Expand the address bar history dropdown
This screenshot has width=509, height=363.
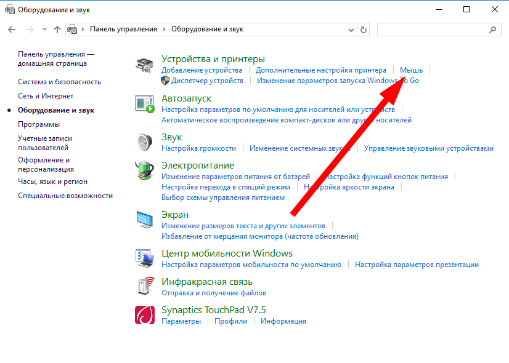point(351,30)
